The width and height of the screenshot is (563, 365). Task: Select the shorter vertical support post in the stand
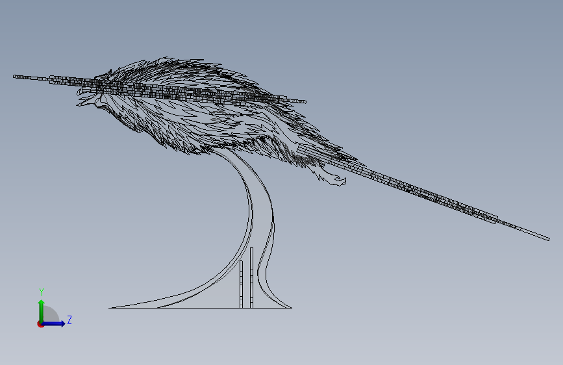click(x=242, y=284)
